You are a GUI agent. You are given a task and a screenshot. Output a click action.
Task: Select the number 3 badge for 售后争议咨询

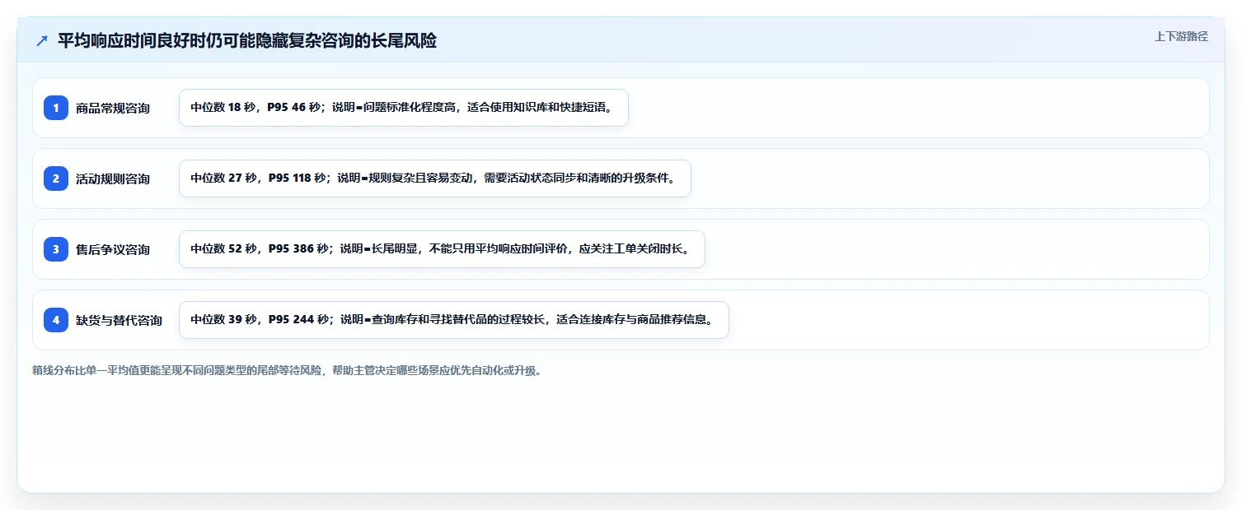coord(56,249)
